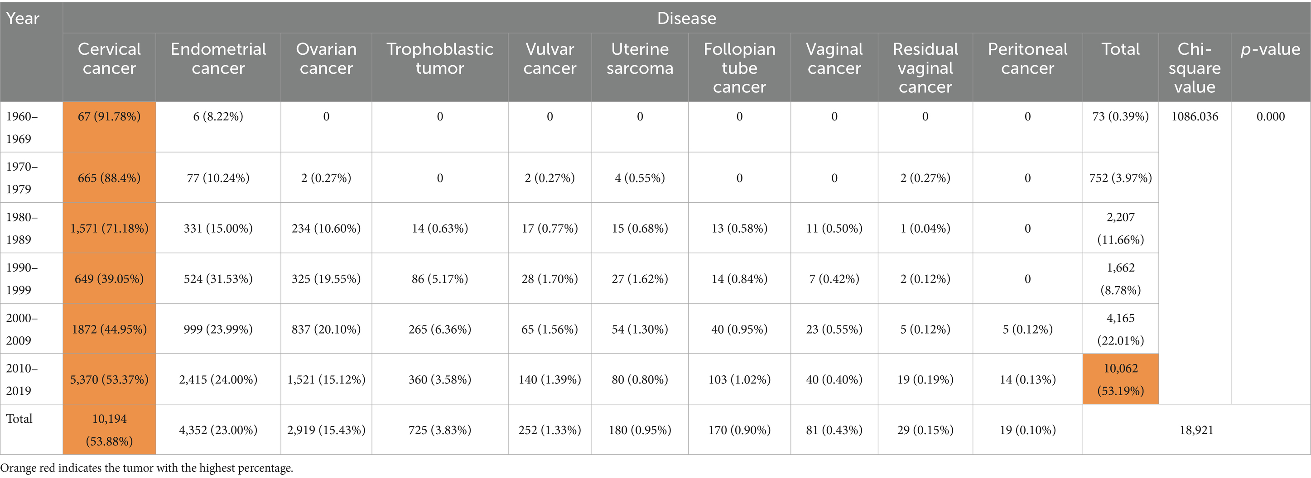Image resolution: width=1311 pixels, height=478 pixels.
Task: Select the 1990–1999 row label
Action: tap(22, 278)
